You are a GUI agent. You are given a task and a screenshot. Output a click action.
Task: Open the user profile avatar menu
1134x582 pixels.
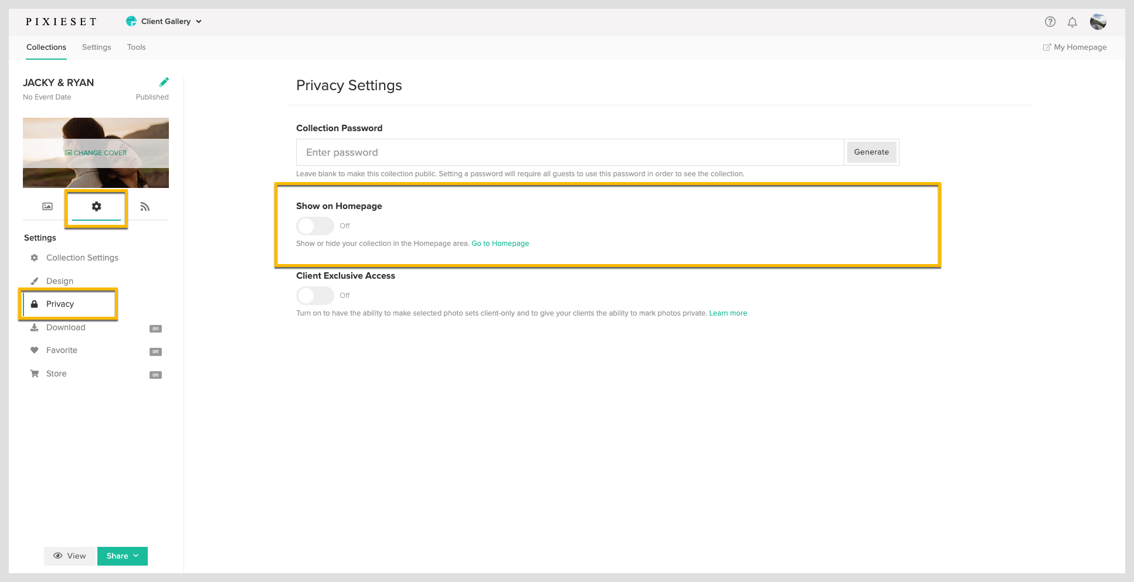point(1098,22)
